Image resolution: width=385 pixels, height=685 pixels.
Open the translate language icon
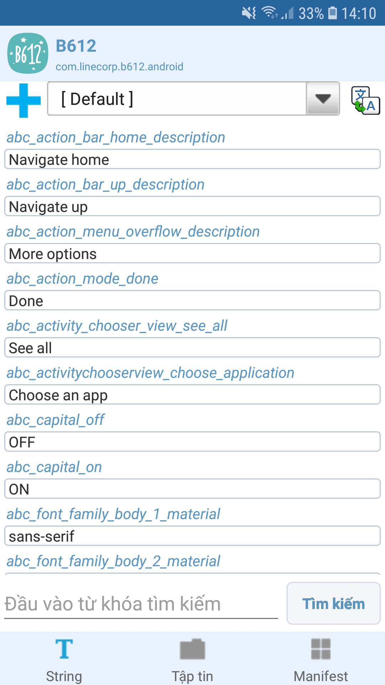365,100
